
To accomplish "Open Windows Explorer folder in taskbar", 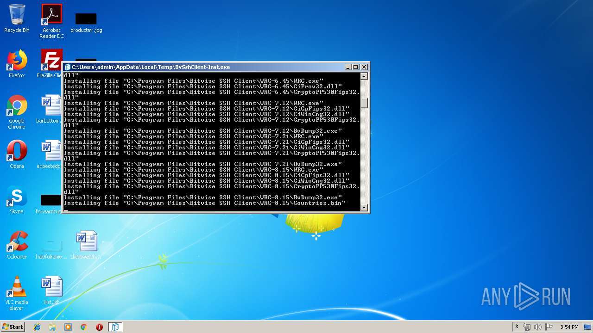I will [52, 327].
